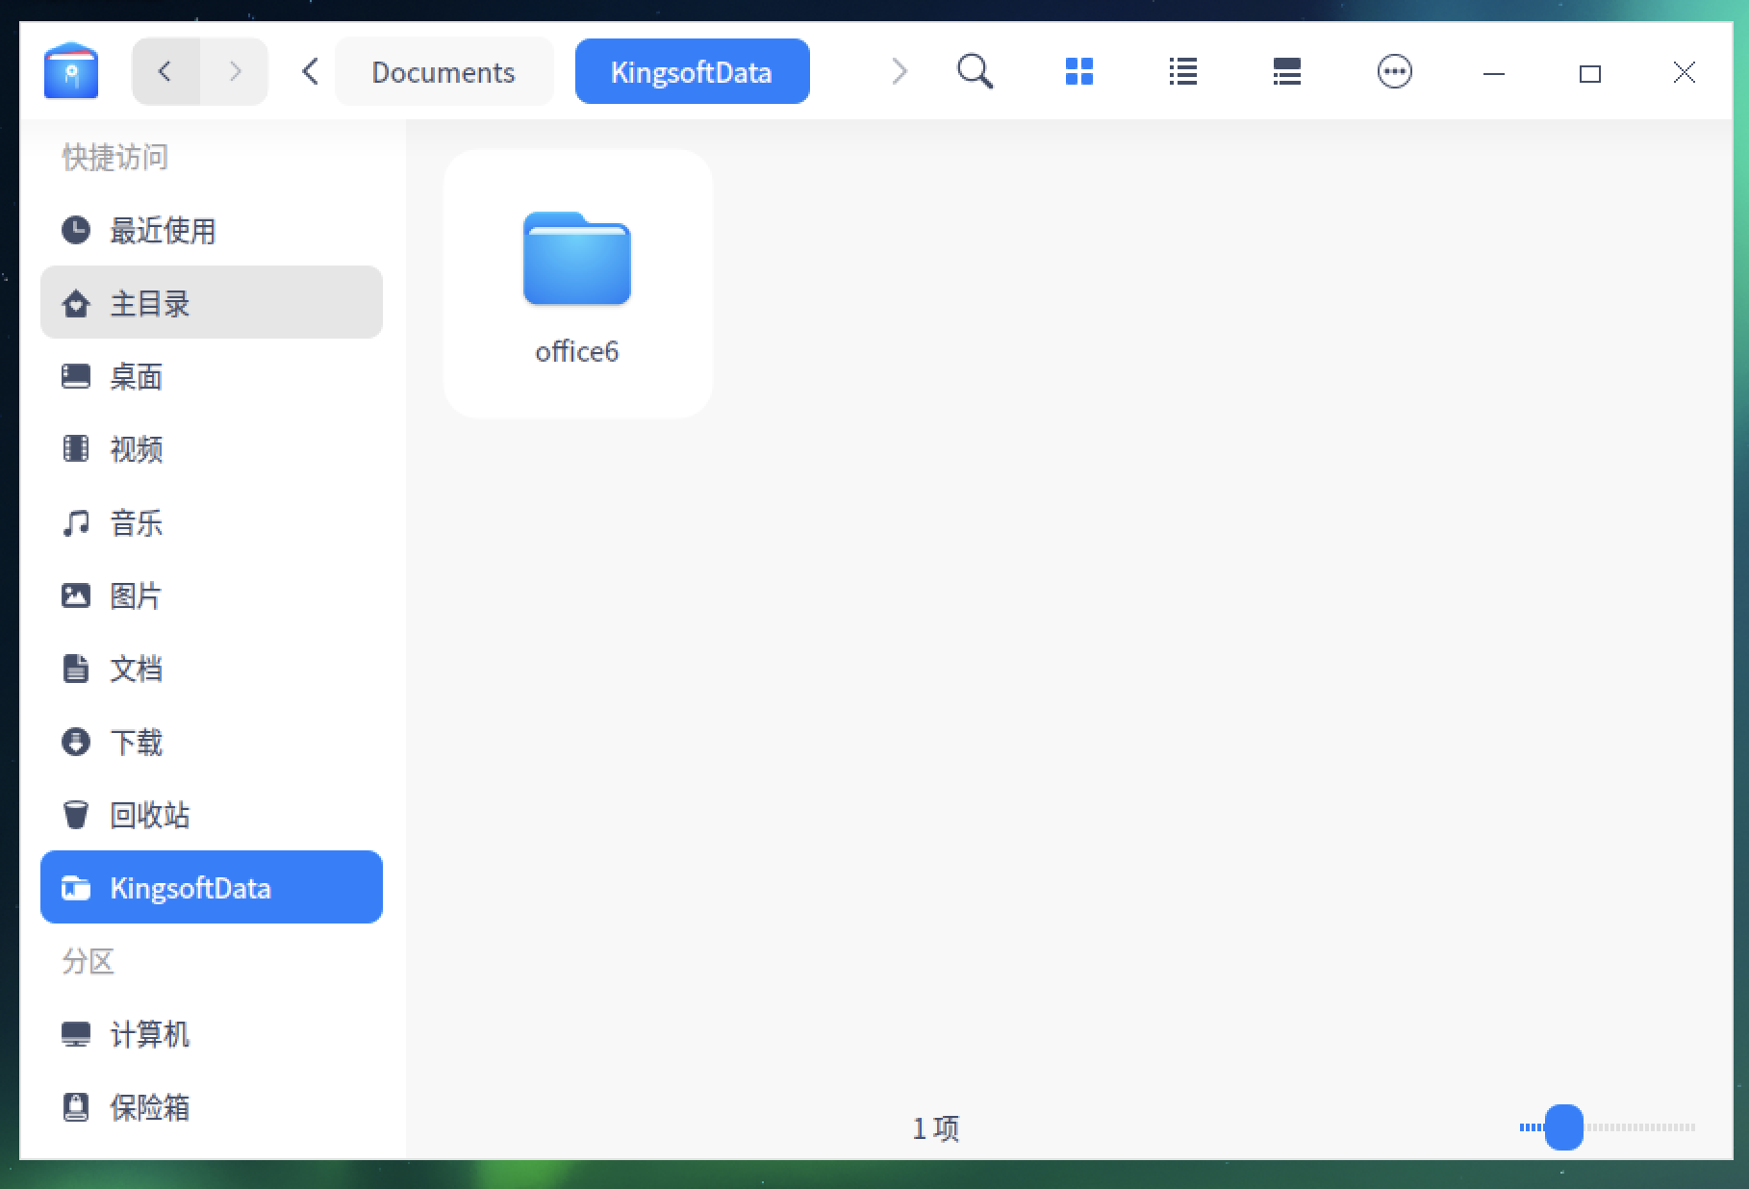Select the KingsoftData sidebar bookmark
The width and height of the screenshot is (1749, 1189).
point(212,887)
